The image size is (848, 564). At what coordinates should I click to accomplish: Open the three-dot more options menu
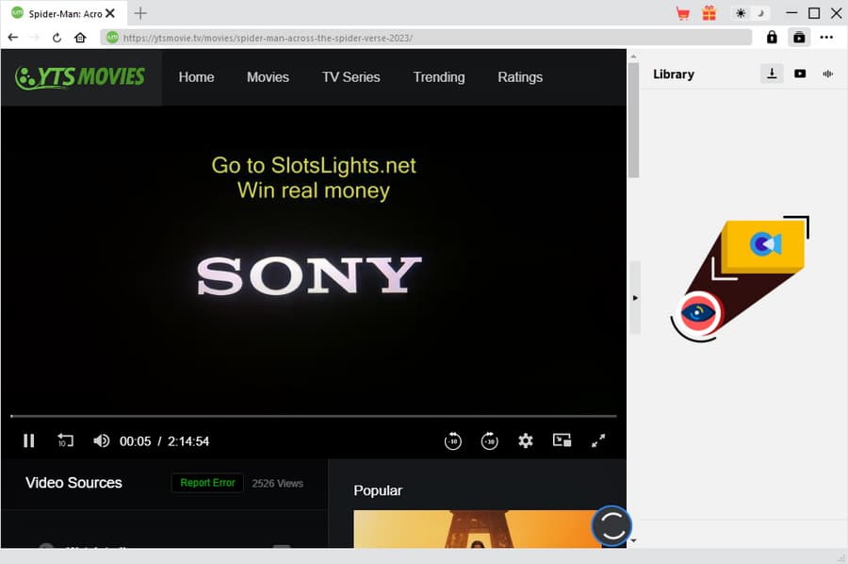826,38
